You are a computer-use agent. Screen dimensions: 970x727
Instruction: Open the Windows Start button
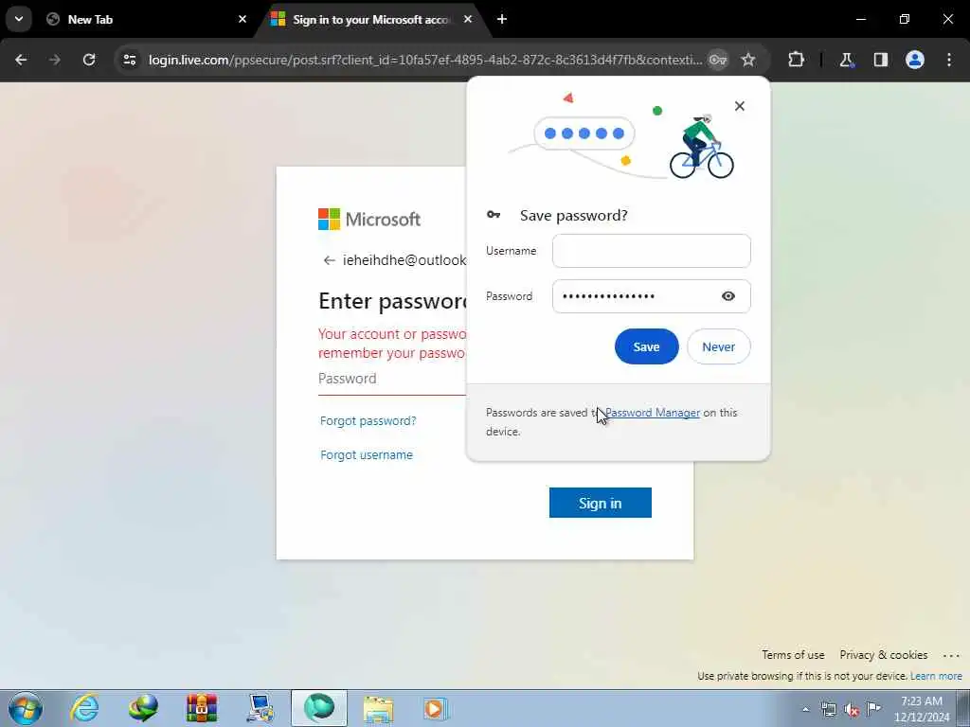(x=26, y=708)
